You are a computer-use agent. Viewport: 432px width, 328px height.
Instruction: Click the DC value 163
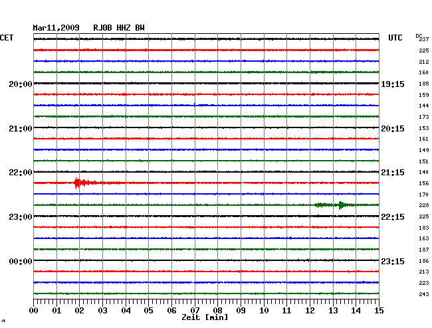point(424,238)
